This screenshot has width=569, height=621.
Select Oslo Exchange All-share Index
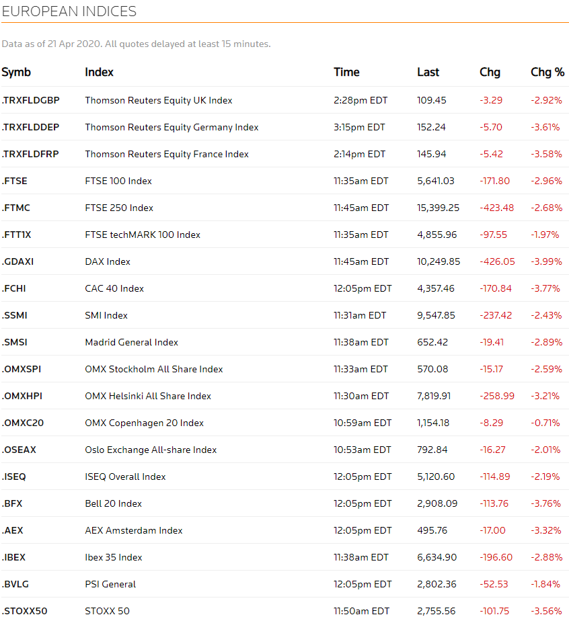[x=151, y=450]
